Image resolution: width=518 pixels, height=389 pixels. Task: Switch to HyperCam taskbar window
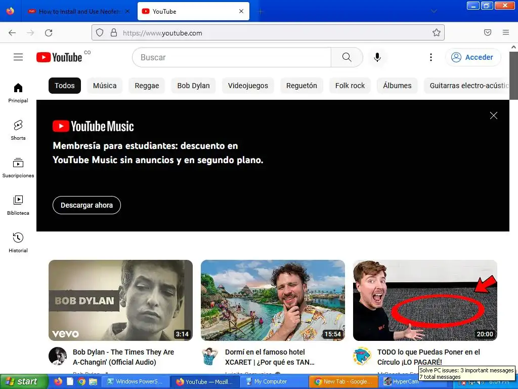401,382
